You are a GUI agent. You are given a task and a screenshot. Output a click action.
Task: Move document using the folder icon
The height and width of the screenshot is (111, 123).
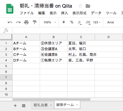[x=88, y=6]
